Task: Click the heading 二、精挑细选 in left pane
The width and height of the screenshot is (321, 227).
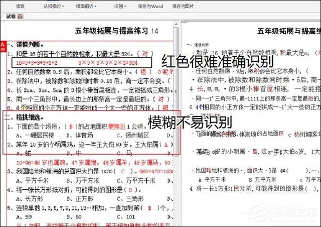Action: pos(24,118)
